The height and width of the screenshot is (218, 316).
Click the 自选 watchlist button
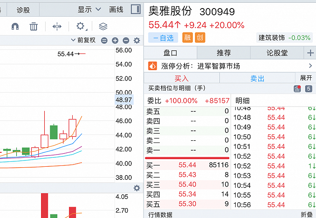(x=163, y=38)
